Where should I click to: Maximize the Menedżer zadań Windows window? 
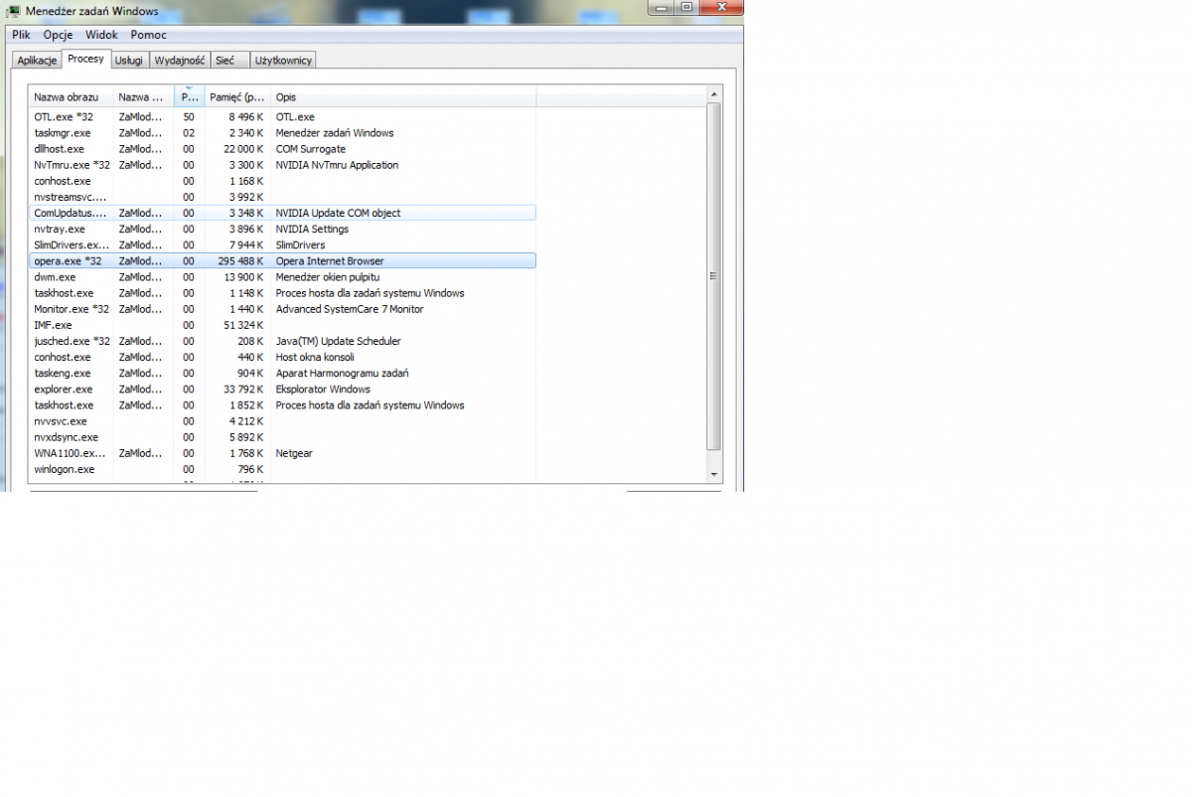tap(686, 8)
